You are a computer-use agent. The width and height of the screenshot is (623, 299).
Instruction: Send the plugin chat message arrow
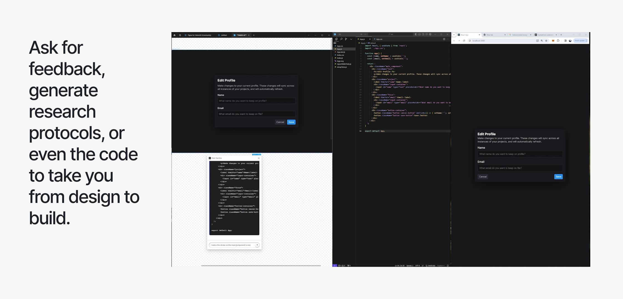click(257, 245)
